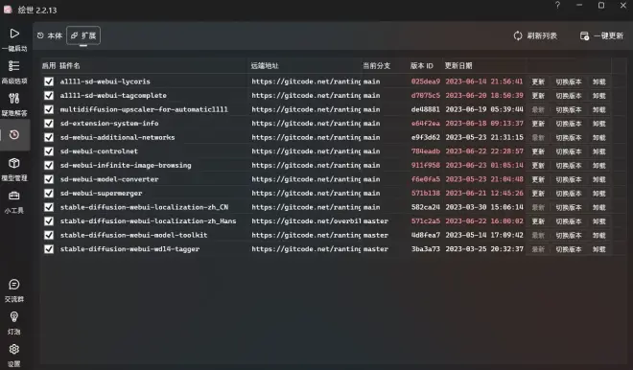The image size is (633, 370).
Task: Click the 插件名 column header
Action: coord(70,66)
